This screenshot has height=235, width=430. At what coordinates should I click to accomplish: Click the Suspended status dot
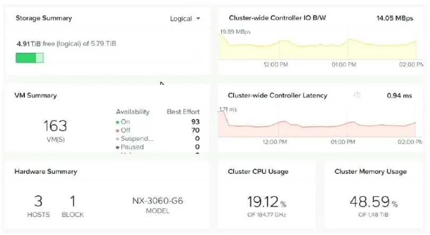pos(117,139)
